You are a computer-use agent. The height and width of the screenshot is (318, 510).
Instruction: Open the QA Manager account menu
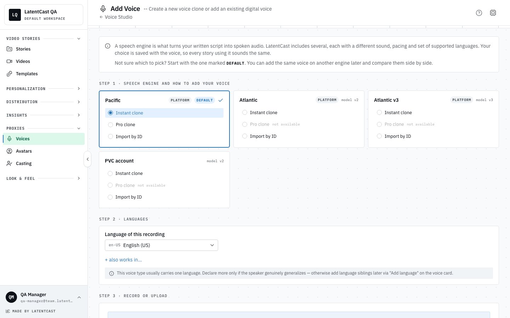44,298
